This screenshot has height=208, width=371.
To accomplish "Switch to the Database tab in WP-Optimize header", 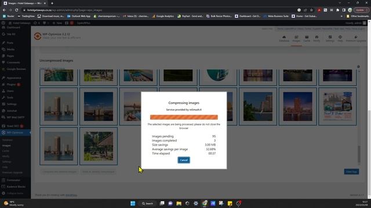I will point(284,39).
